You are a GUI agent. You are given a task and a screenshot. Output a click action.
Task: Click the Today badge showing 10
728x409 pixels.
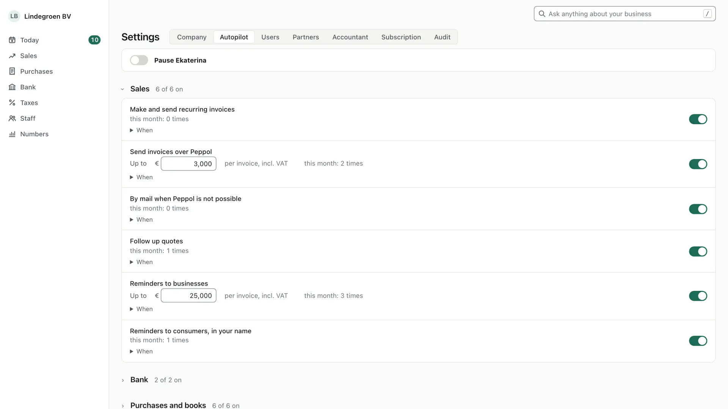94,40
